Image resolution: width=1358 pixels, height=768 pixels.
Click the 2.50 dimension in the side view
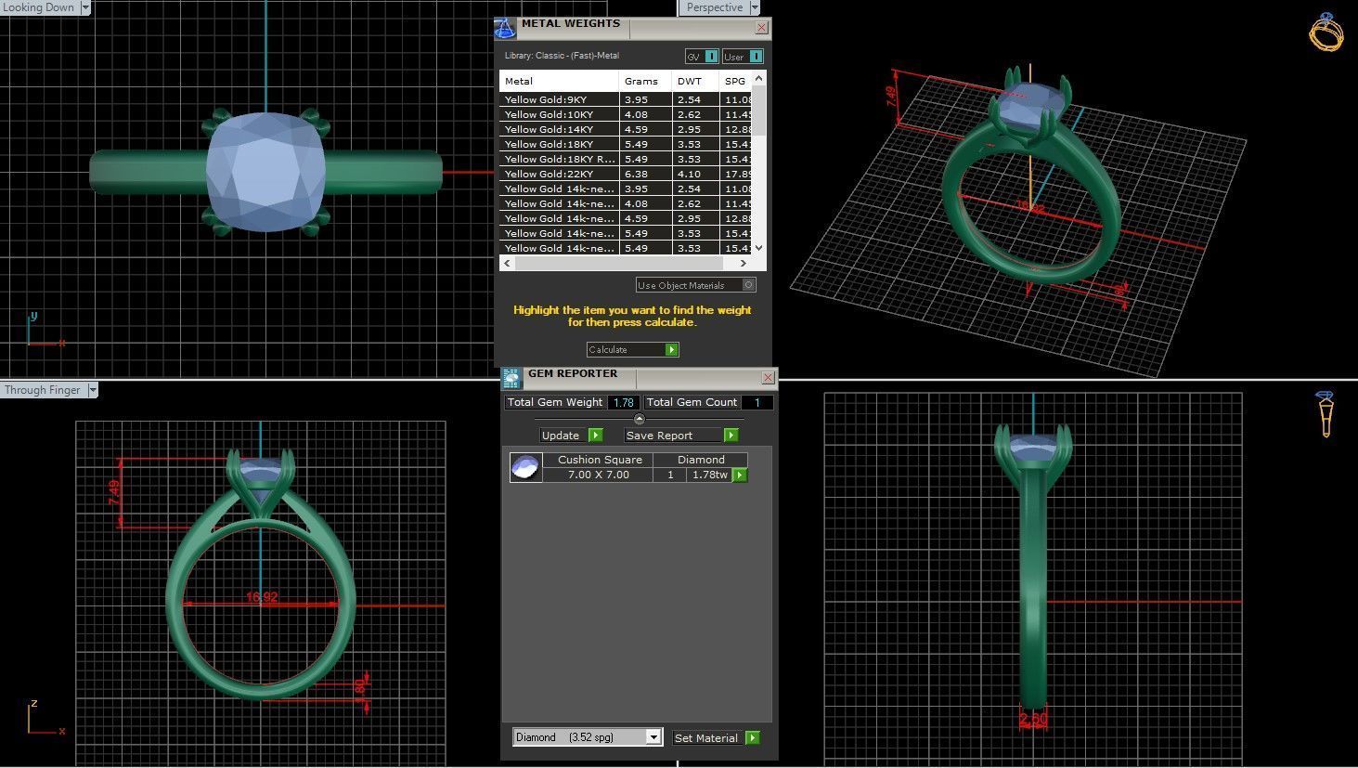(1033, 719)
